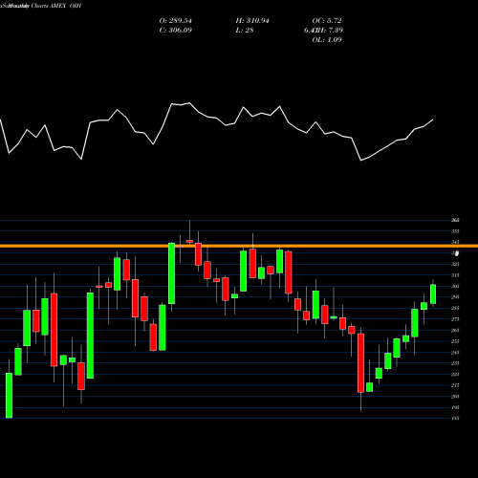478x478 pixels.
Task: Click the 355 price axis label
Action: pos(455,231)
